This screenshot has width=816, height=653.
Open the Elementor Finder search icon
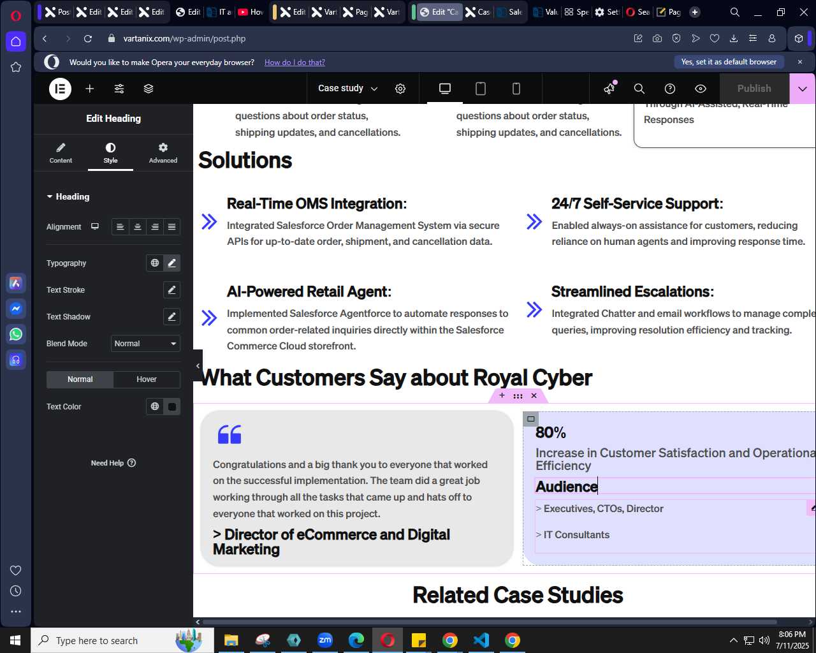point(639,89)
